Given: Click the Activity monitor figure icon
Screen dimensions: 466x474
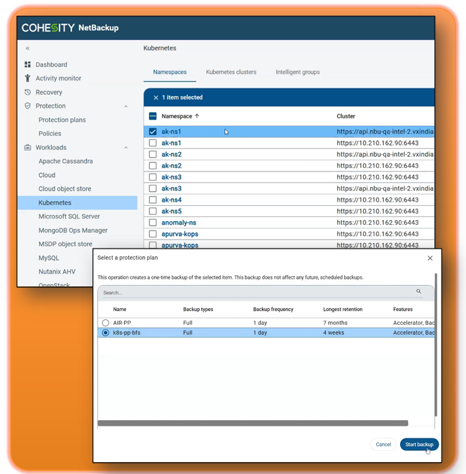Looking at the screenshot, I should pyautogui.click(x=27, y=78).
